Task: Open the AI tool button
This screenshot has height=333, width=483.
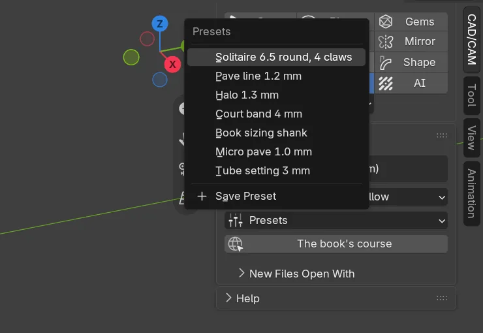Action: [411, 83]
